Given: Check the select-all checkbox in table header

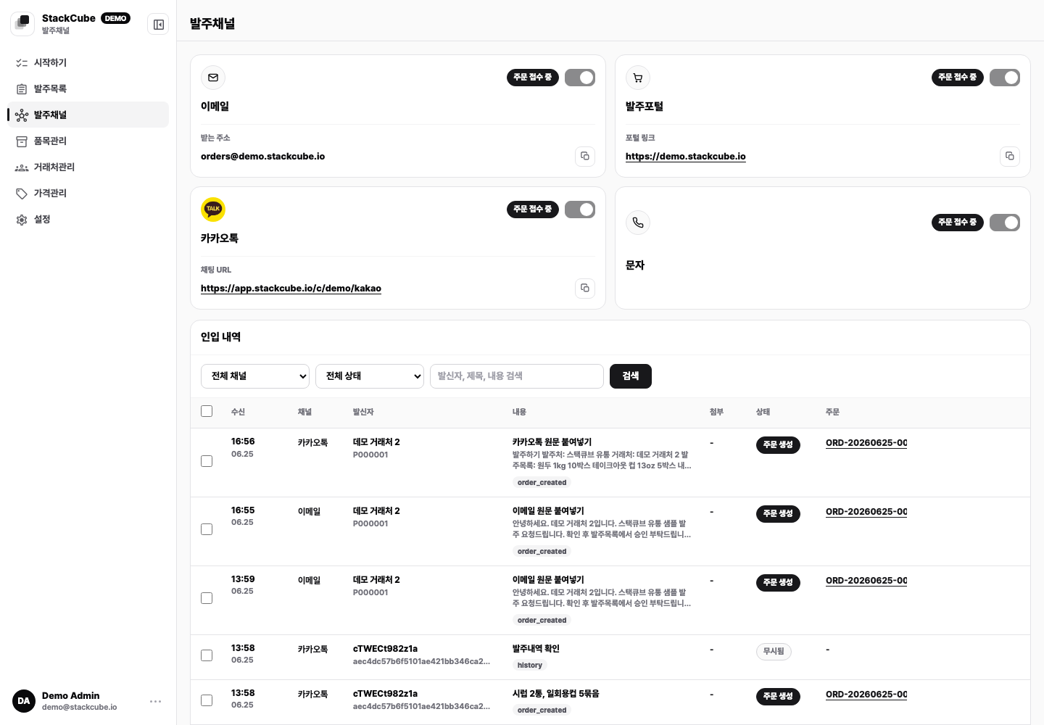Looking at the screenshot, I should [207, 411].
